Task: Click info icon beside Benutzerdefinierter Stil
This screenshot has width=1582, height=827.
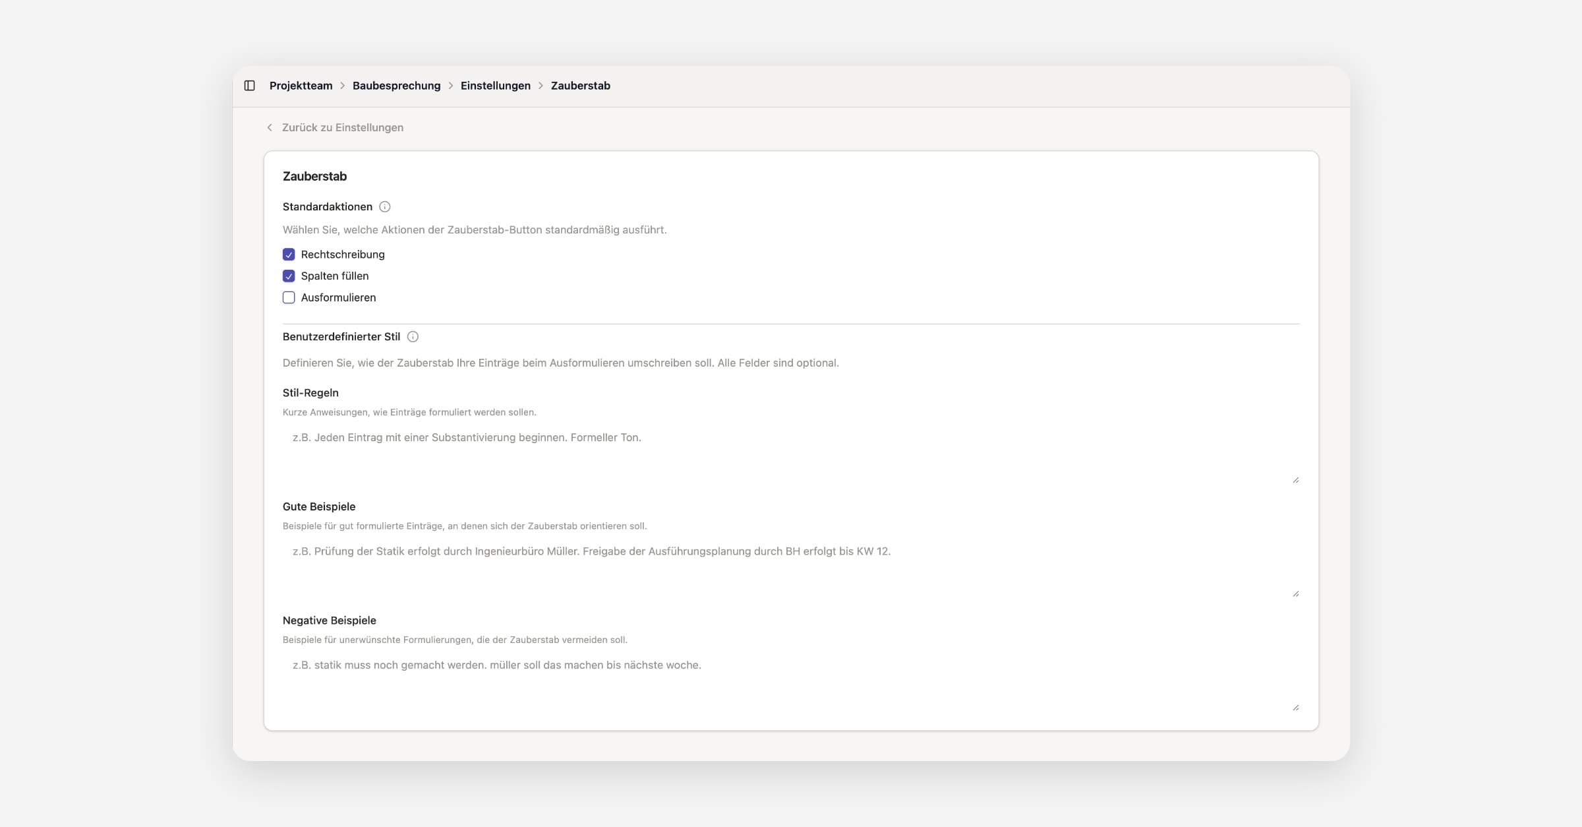Action: click(x=413, y=337)
